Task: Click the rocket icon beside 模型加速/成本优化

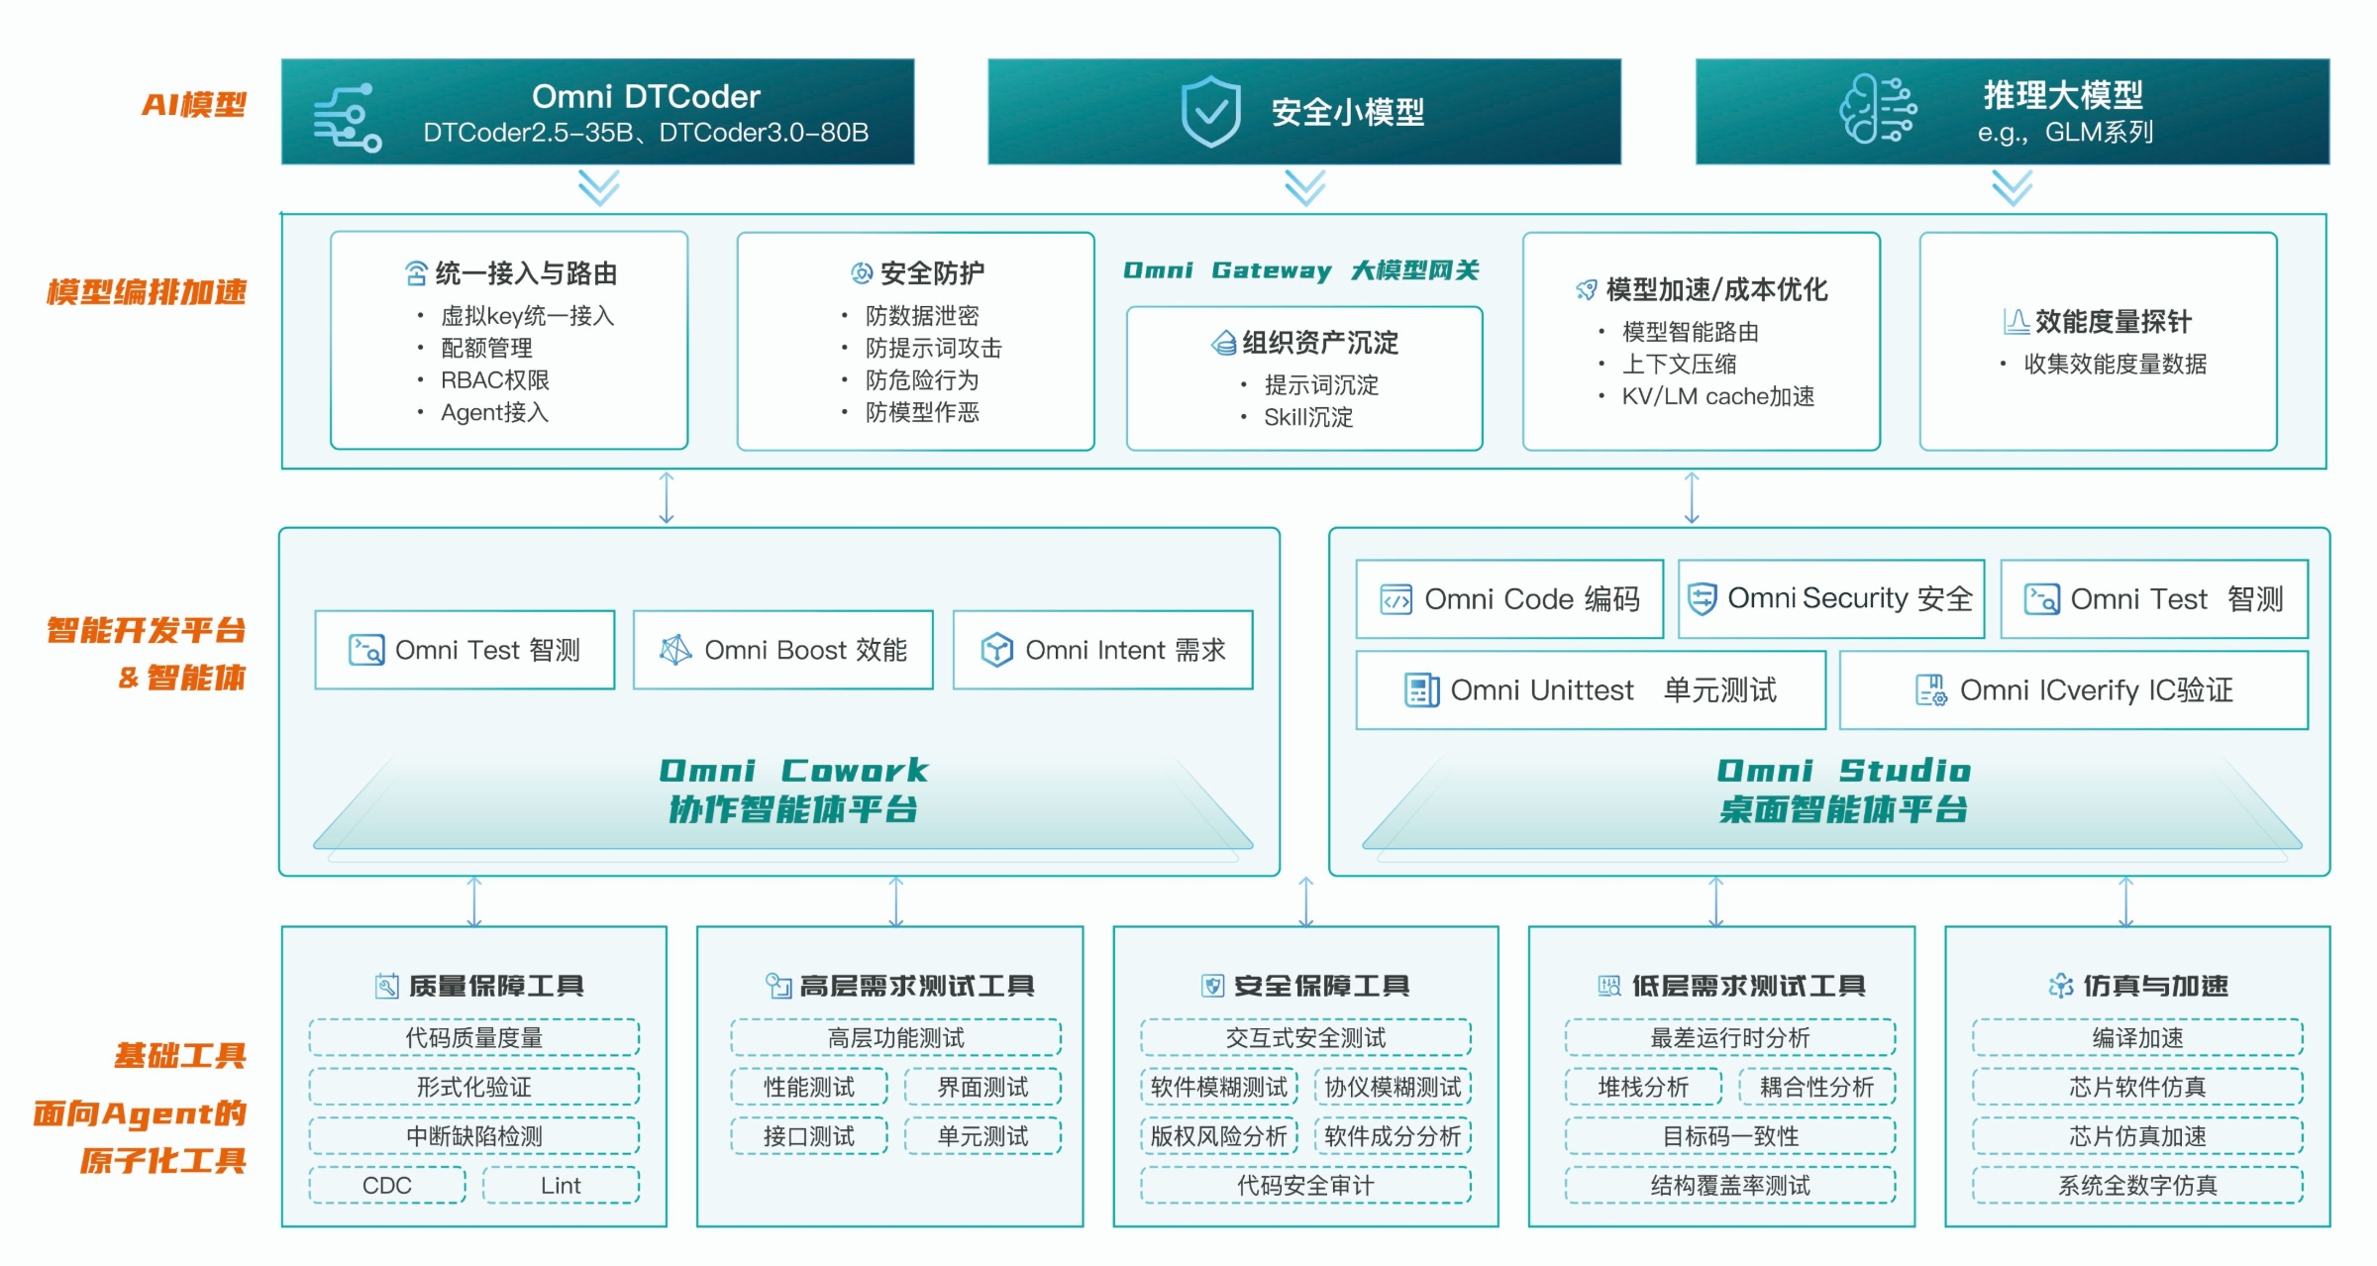Action: tap(1587, 289)
